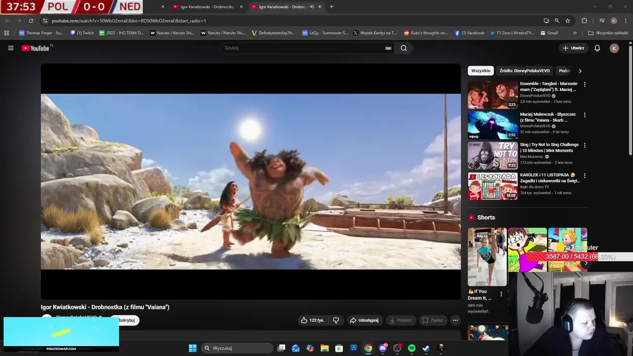Open the Thomas Finger bookmark
This screenshot has width=633, height=356.
click(41, 33)
